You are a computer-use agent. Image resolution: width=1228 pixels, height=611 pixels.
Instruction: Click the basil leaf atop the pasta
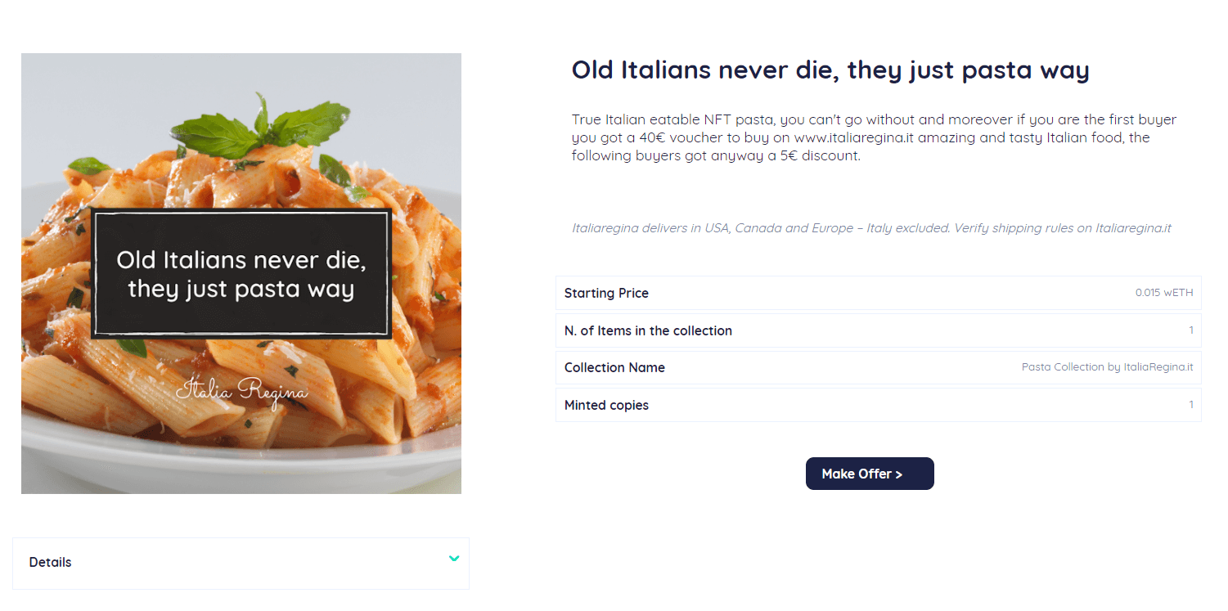pos(270,127)
